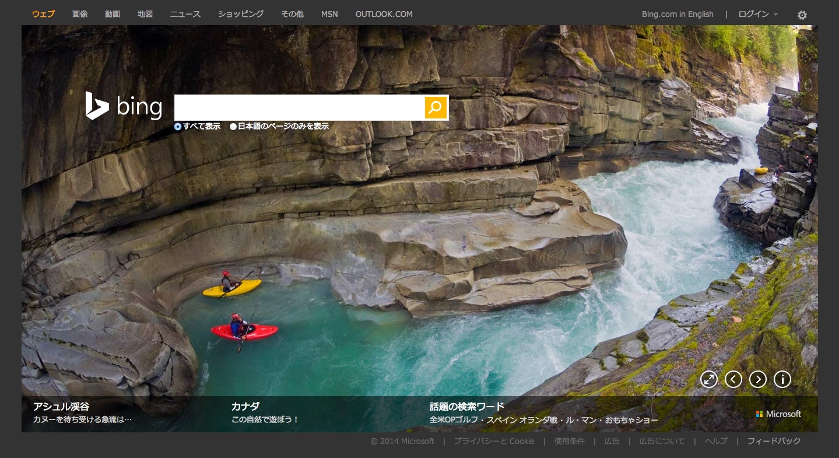Open image info icon
Viewport: 839px width, 458px height.
coord(782,379)
